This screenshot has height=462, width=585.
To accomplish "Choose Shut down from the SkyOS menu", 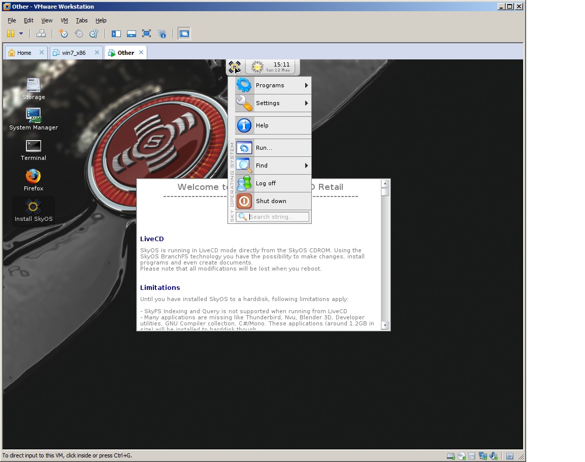I will (x=271, y=201).
